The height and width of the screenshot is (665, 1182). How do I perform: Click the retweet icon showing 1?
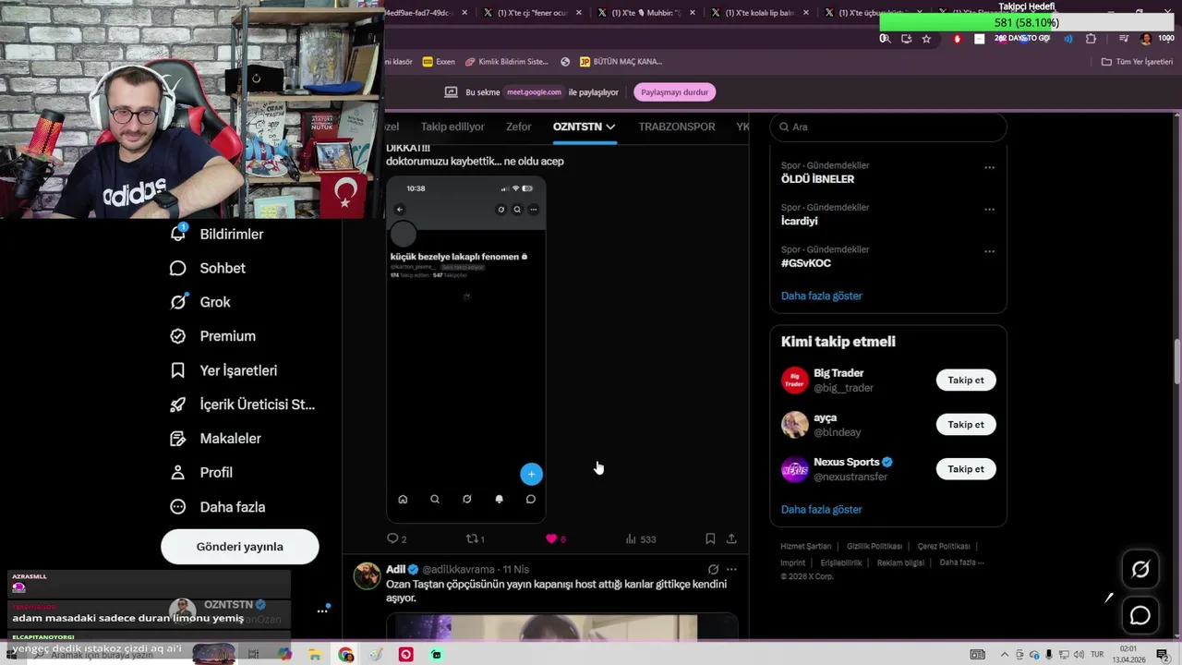(472, 538)
